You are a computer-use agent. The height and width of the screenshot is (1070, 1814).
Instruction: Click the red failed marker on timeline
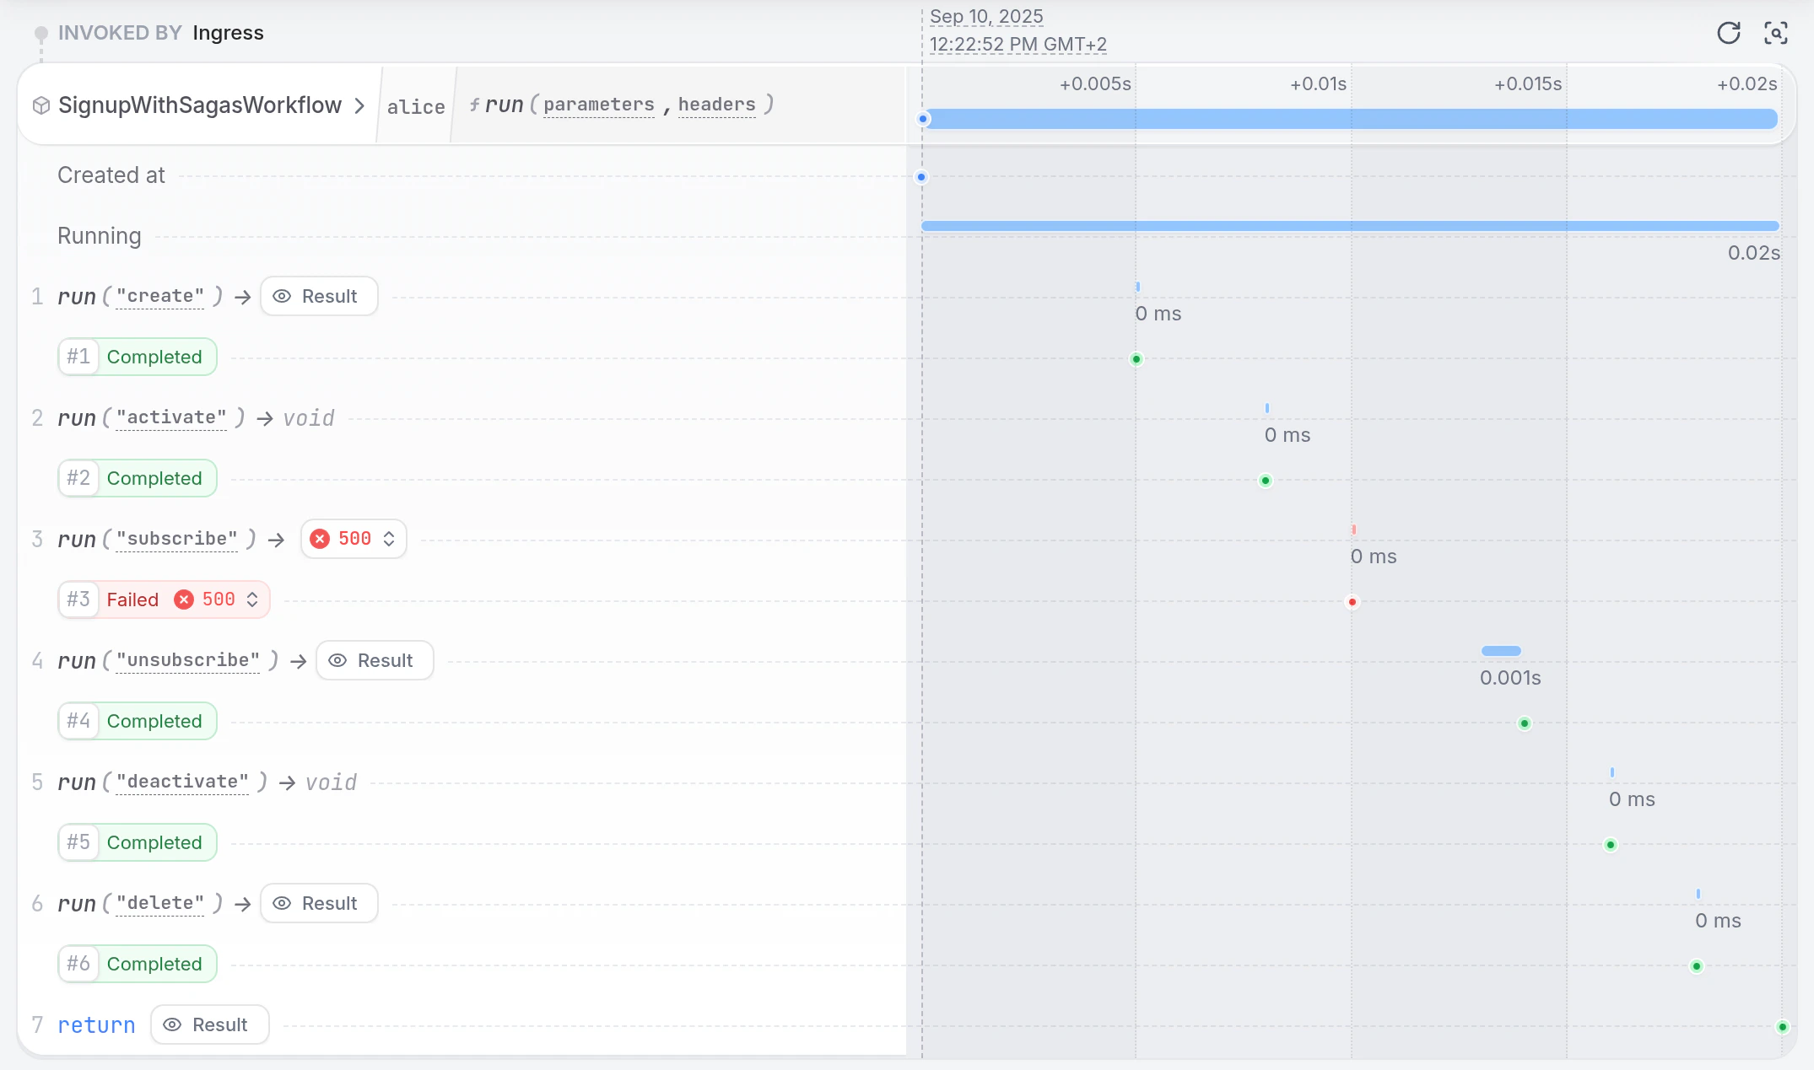[1352, 602]
